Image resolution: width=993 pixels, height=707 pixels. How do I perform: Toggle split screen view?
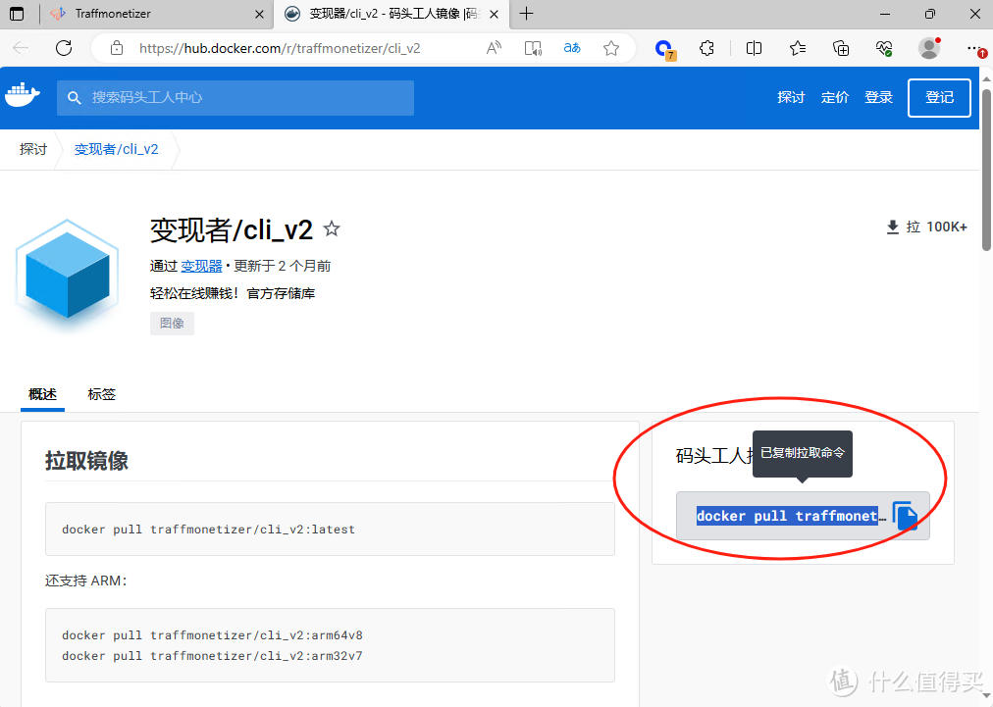pyautogui.click(x=754, y=48)
